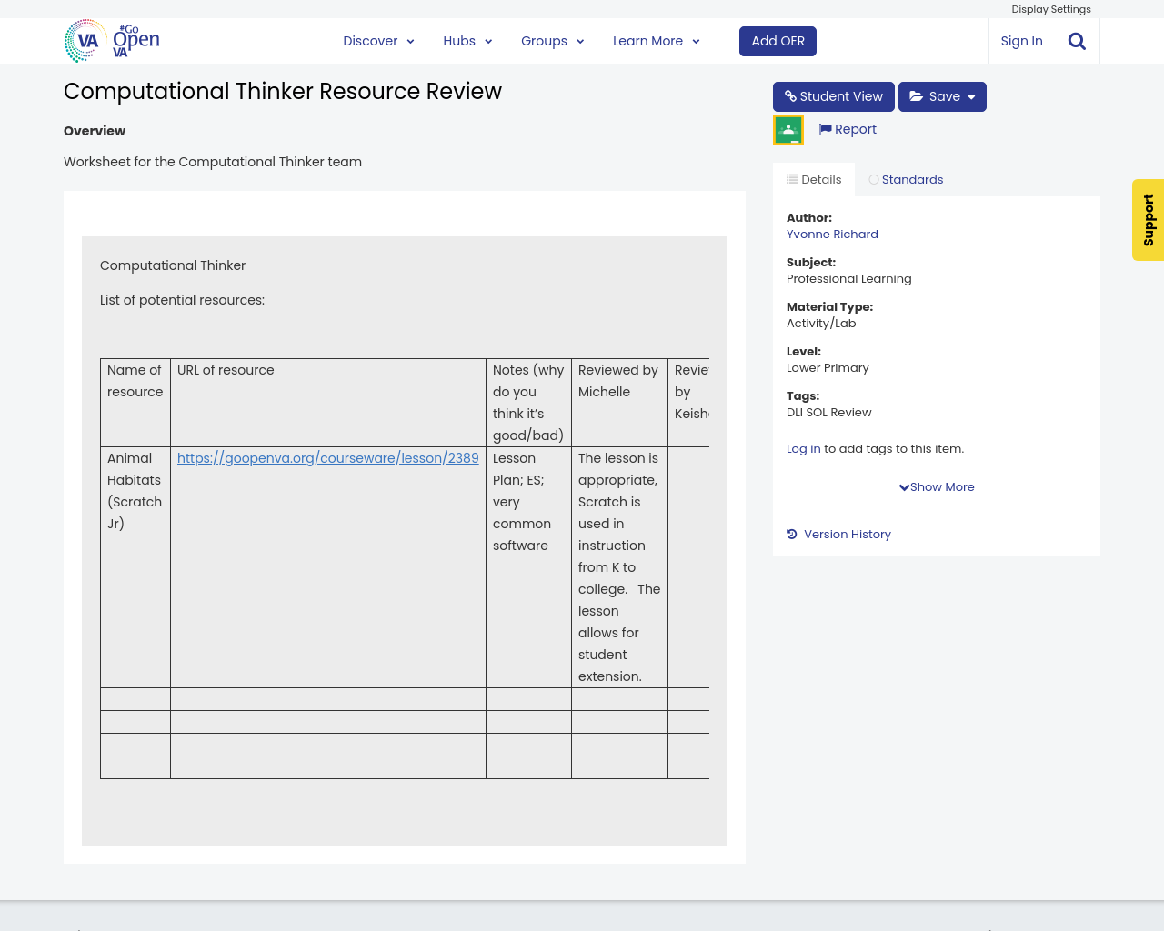Open Student View

click(x=833, y=96)
